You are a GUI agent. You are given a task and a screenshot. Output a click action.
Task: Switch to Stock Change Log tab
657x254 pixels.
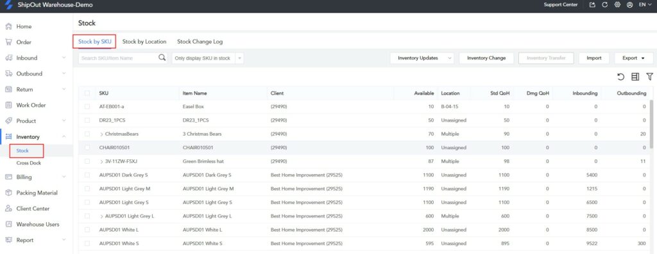pos(200,42)
